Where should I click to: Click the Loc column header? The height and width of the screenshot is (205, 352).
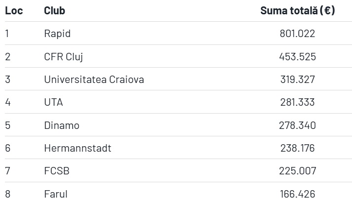14,10
